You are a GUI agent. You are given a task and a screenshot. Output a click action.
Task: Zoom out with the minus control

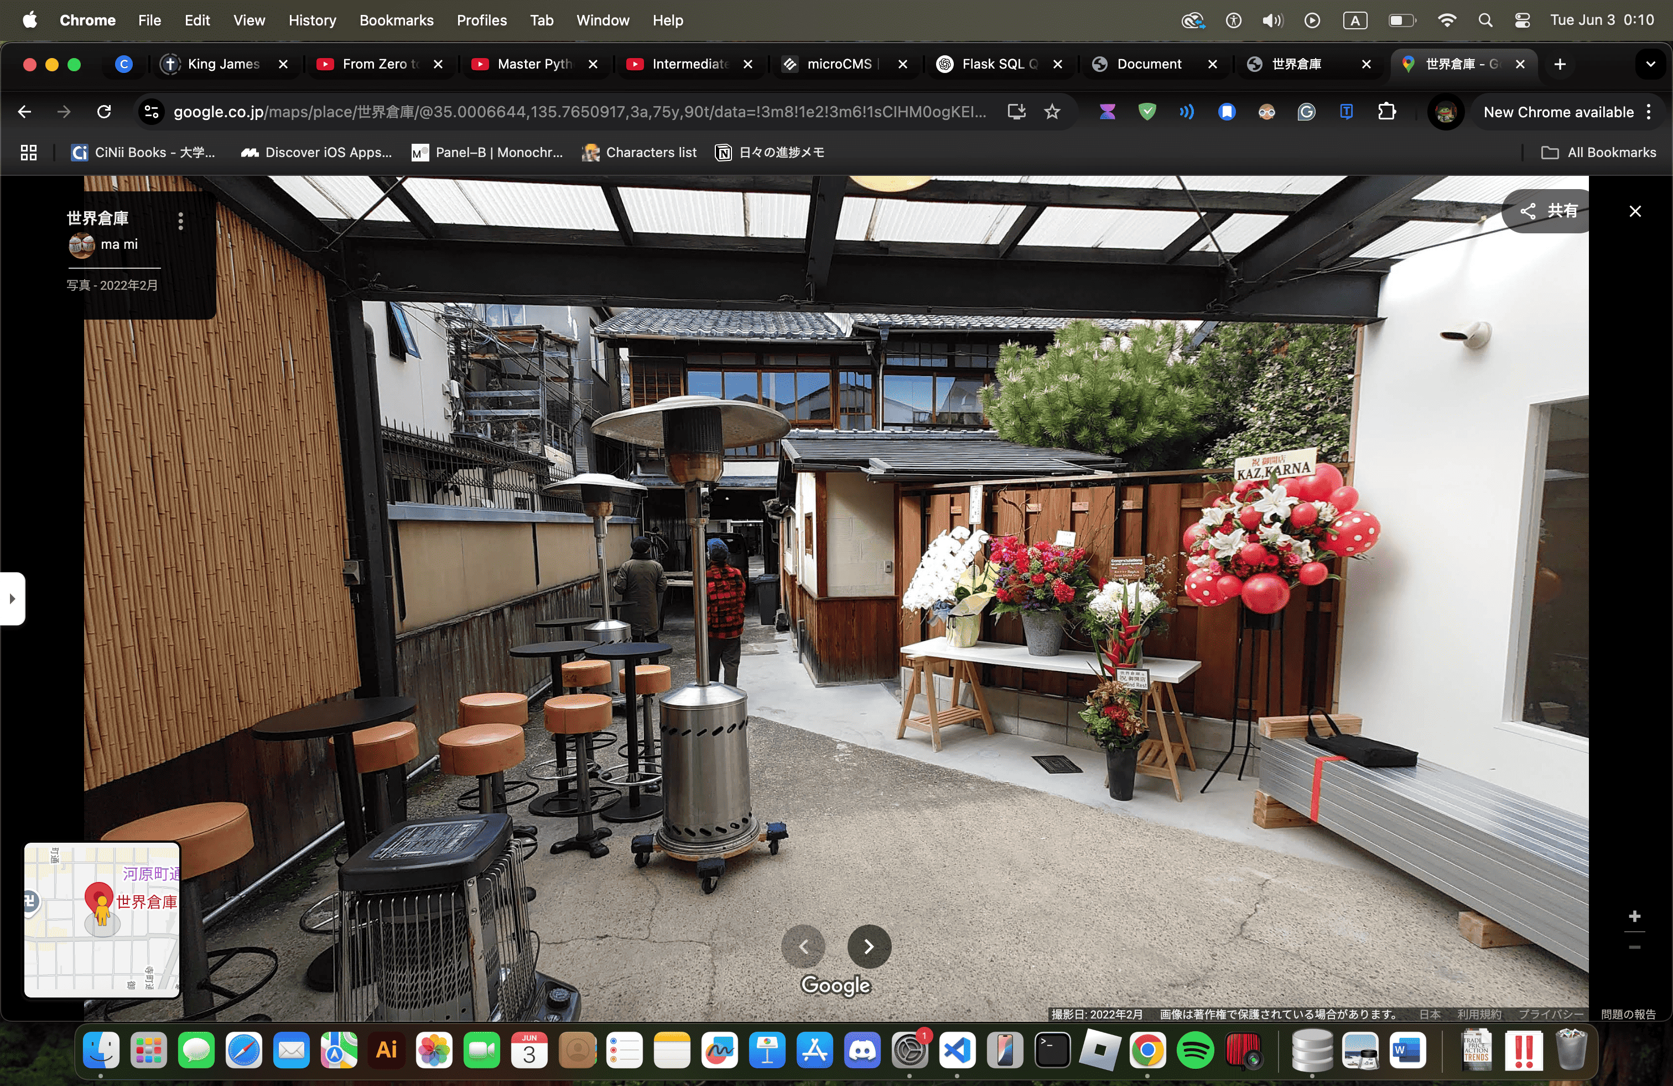click(x=1634, y=948)
